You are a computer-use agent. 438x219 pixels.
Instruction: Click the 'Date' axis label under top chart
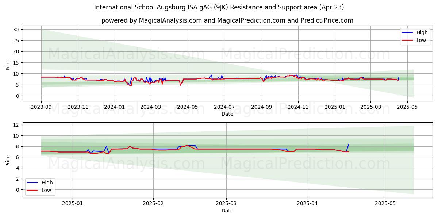(x=227, y=114)
